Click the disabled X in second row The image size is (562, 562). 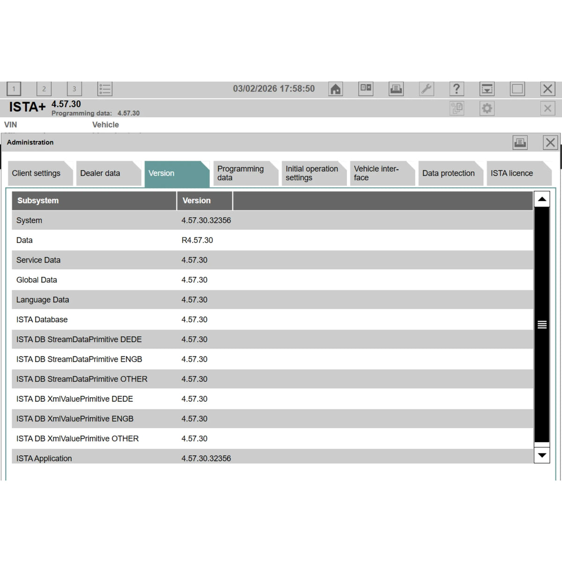click(x=547, y=108)
